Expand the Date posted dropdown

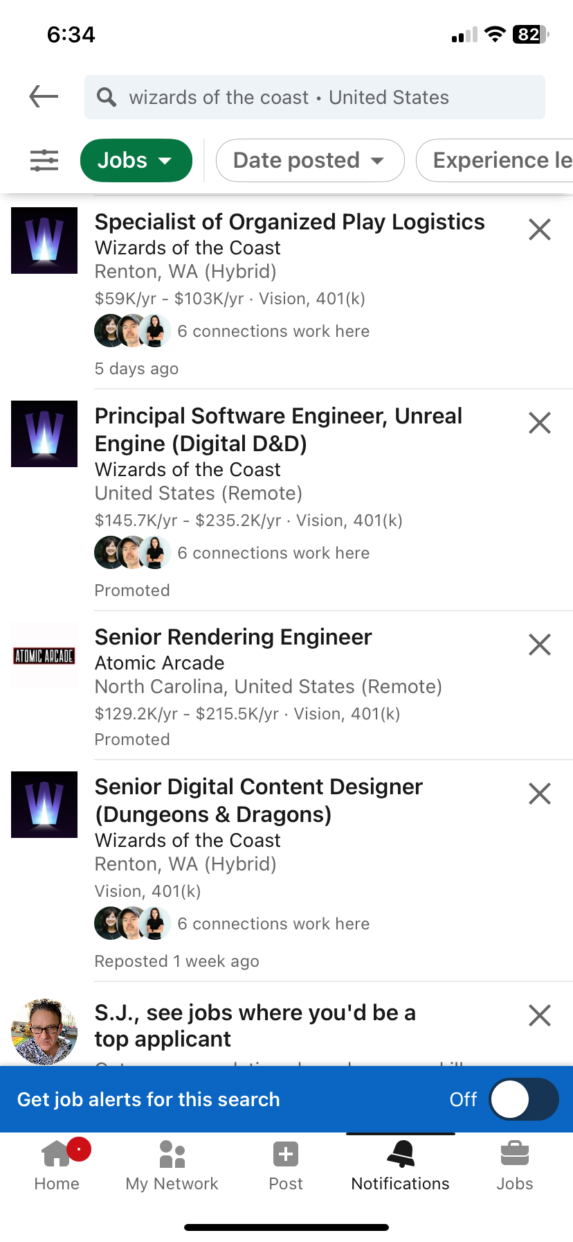(x=309, y=161)
